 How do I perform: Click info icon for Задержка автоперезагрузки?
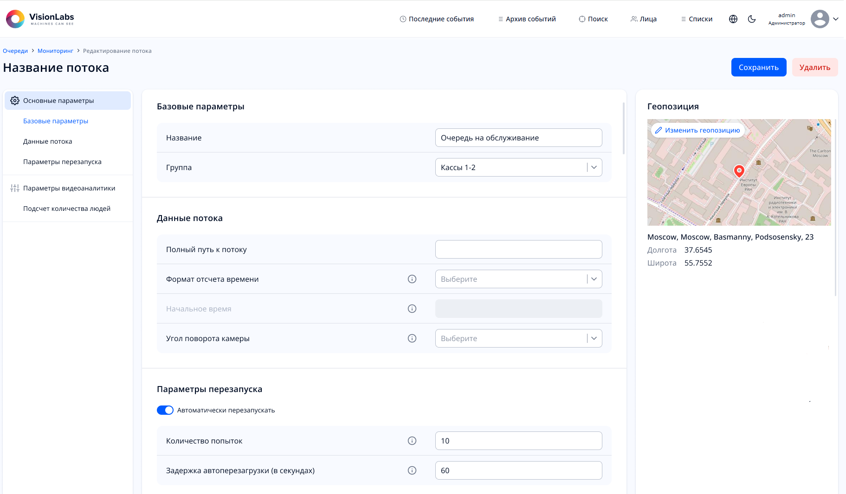tap(412, 470)
